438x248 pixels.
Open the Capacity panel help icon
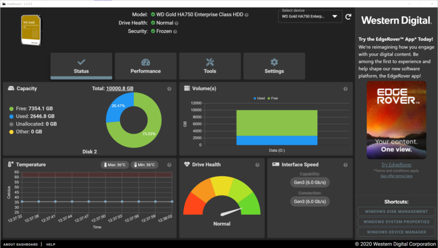170,89
